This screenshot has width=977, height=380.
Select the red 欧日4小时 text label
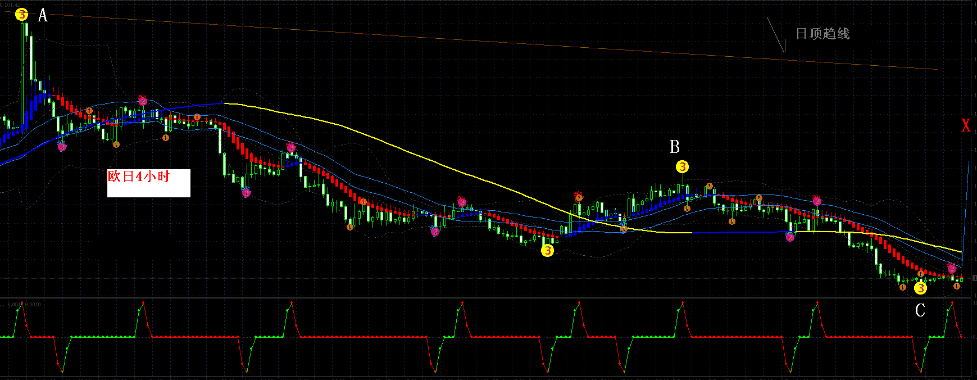(139, 177)
